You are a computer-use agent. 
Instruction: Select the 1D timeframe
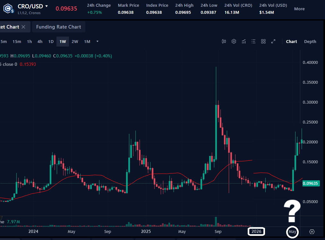[51, 41]
